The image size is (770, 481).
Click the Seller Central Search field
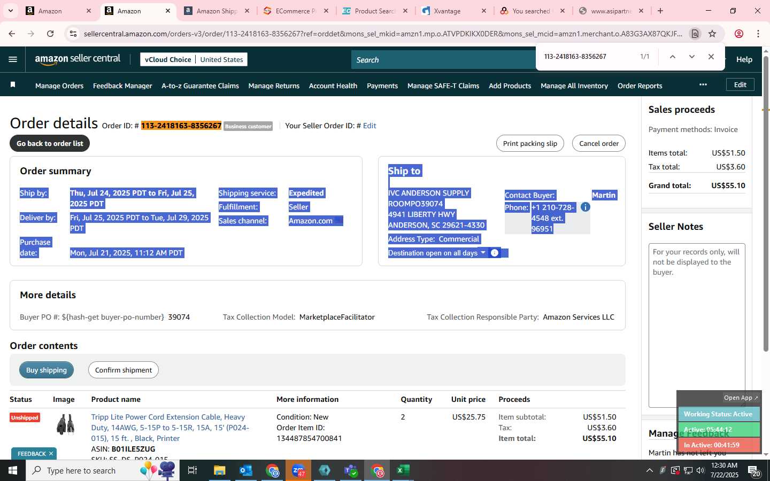444,60
